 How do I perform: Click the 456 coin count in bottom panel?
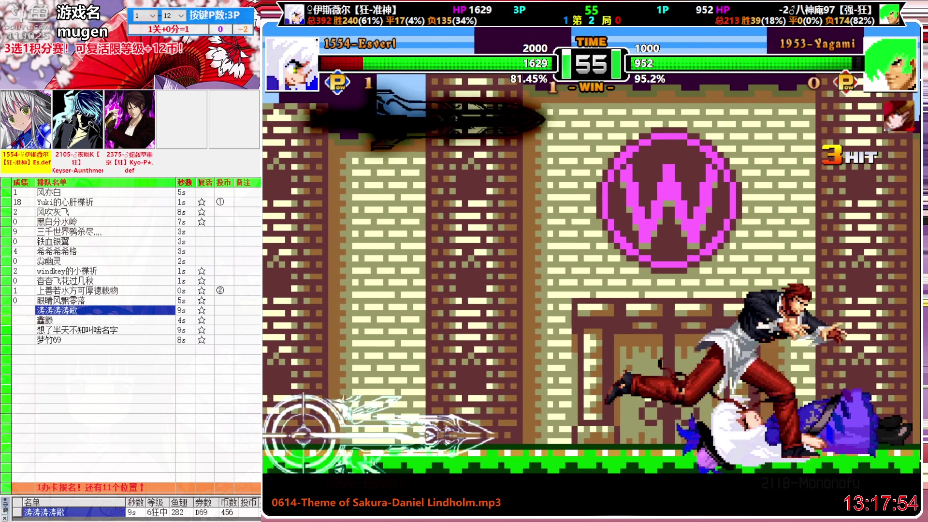coord(227,512)
